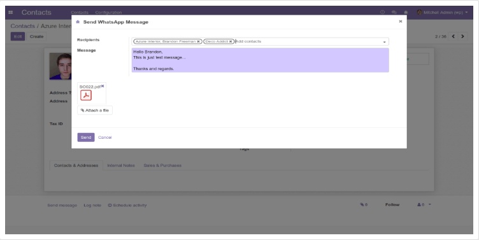
Task: Click the Send button
Action: tap(86, 138)
